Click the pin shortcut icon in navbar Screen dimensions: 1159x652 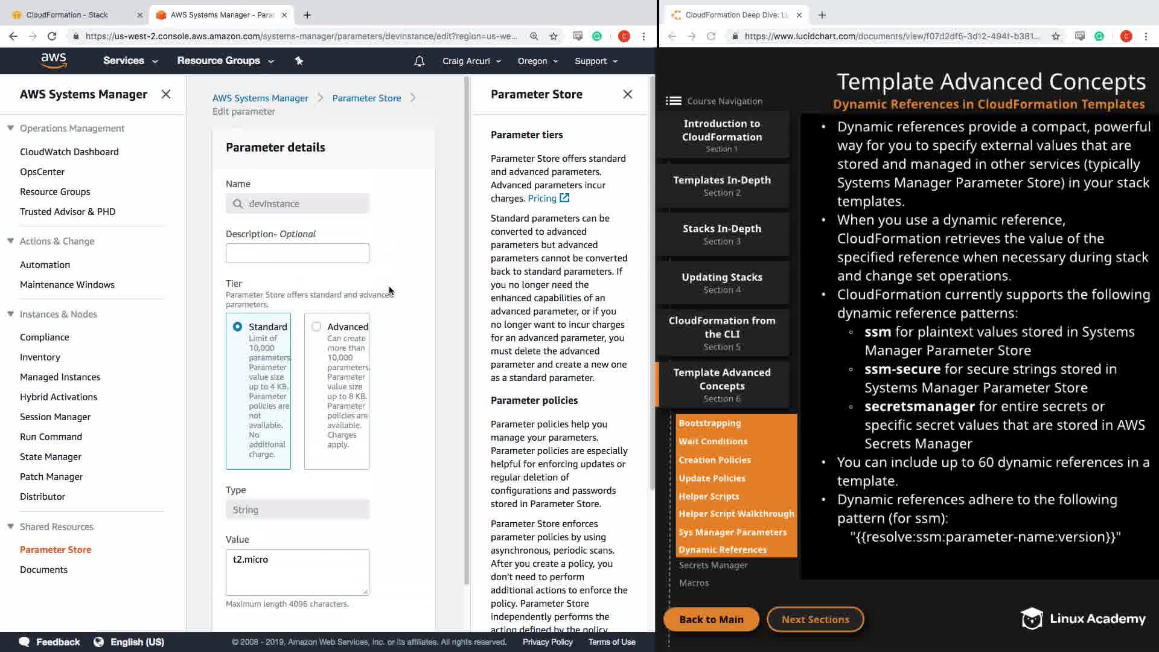tap(299, 60)
